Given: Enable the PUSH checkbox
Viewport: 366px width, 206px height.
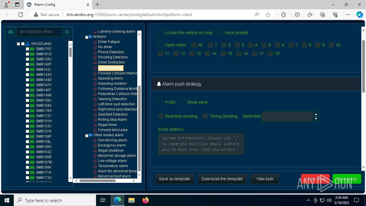Looking at the screenshot, I should click(160, 102).
